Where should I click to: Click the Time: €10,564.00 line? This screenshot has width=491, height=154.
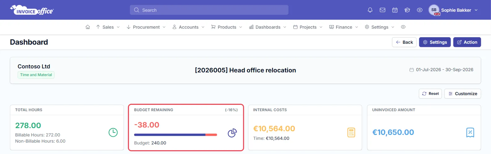point(271,138)
